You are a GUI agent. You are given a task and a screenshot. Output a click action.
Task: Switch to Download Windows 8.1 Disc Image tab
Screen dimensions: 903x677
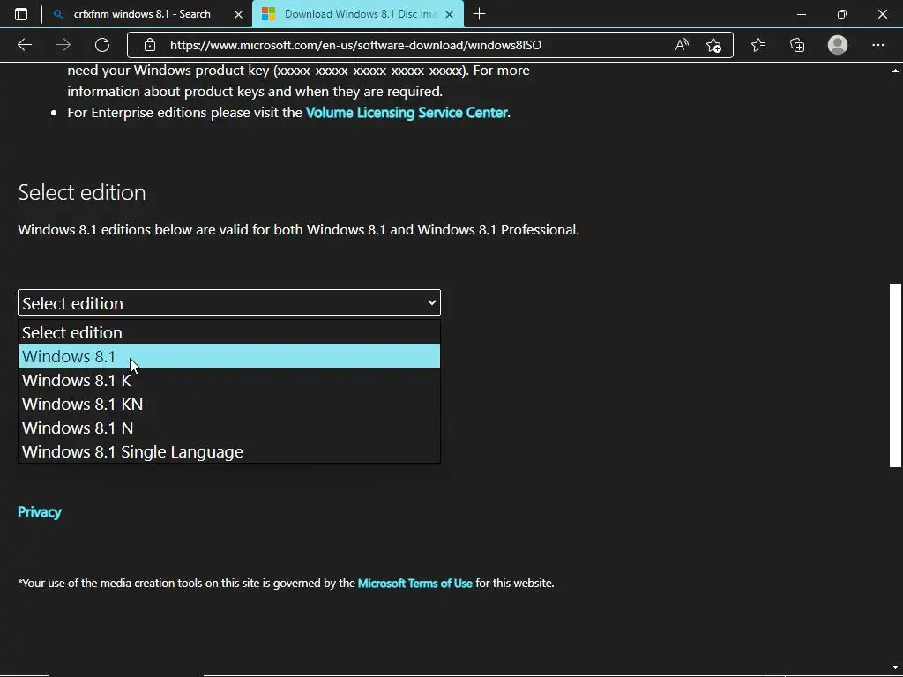pyautogui.click(x=358, y=14)
